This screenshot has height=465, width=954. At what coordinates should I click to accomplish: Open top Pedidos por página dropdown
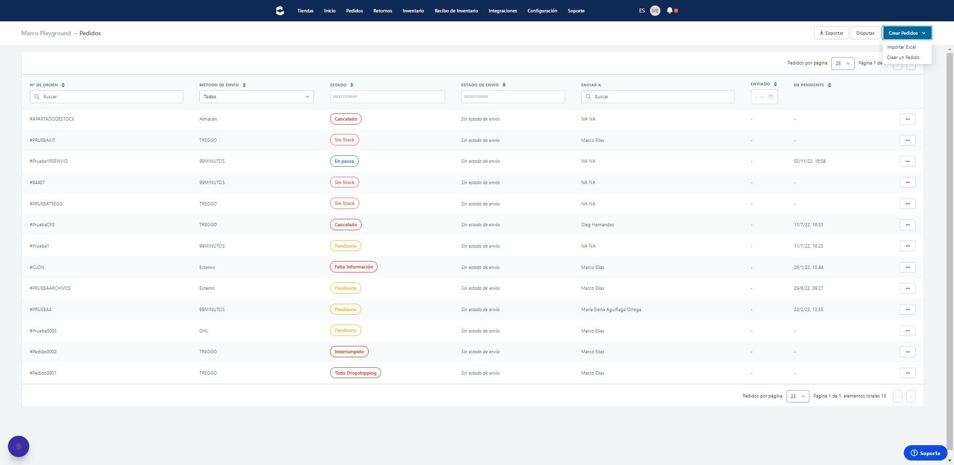point(843,64)
